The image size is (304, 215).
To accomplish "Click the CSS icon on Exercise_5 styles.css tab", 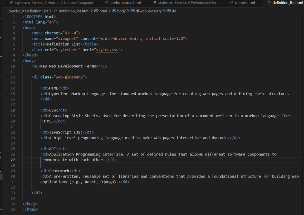I will click(11, 3).
